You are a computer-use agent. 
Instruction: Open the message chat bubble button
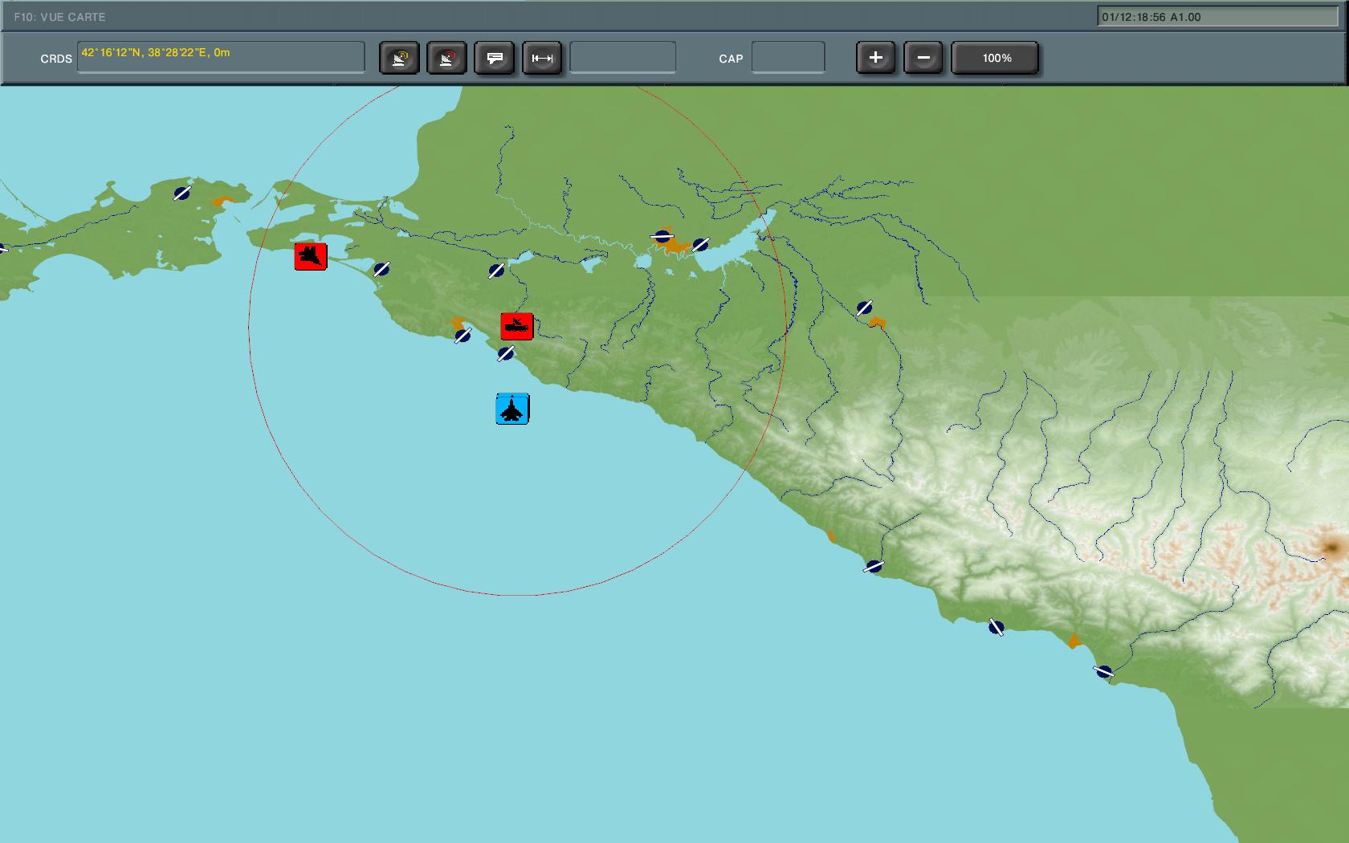(495, 58)
